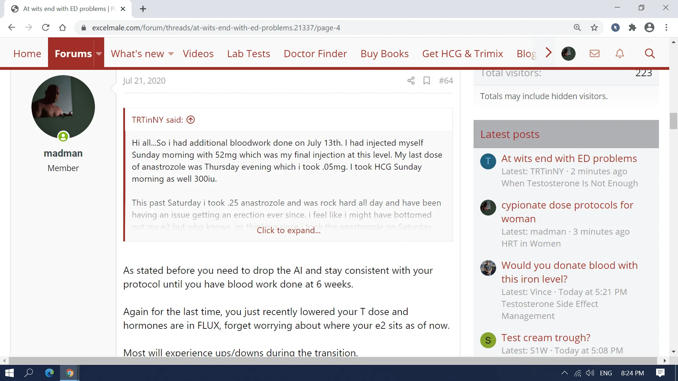The height and width of the screenshot is (381, 678).
Task: Open the Chrome extensions puzzle icon
Action: [x=632, y=28]
